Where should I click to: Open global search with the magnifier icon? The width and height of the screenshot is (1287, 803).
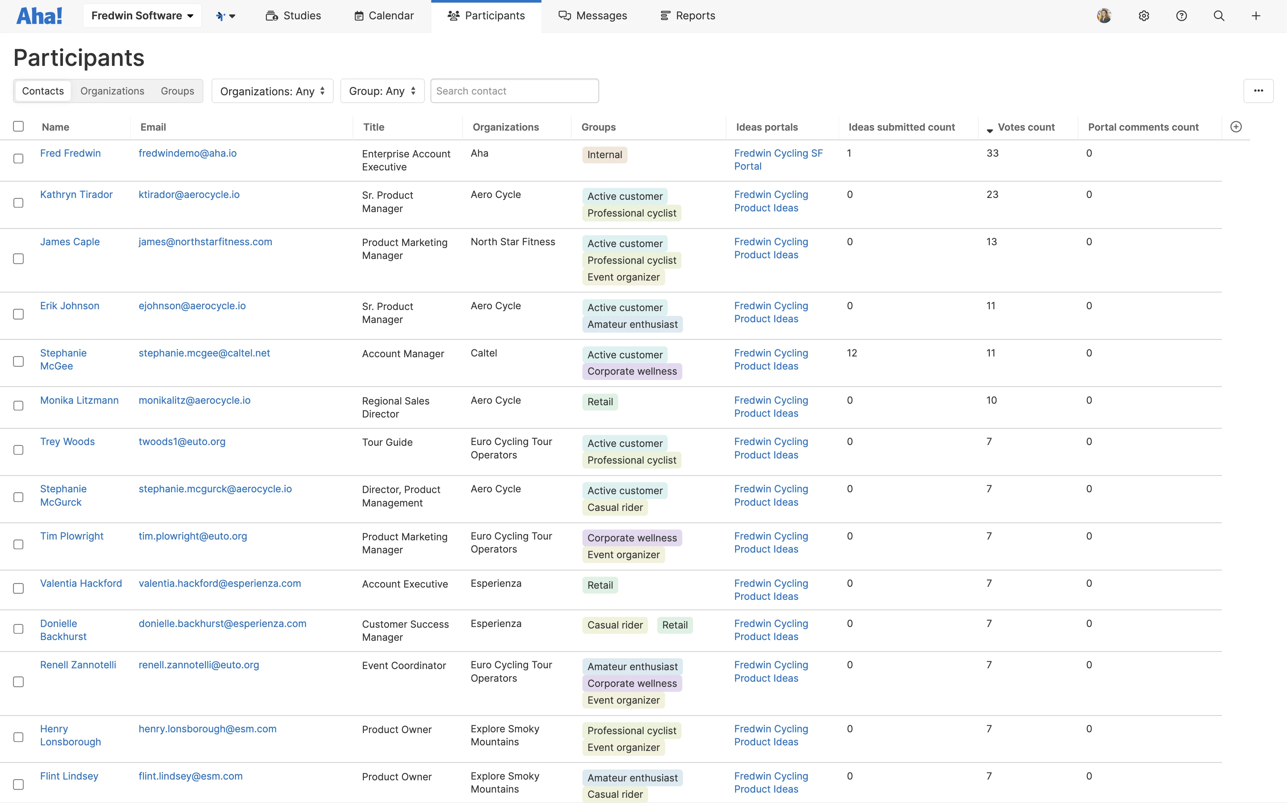click(x=1219, y=15)
